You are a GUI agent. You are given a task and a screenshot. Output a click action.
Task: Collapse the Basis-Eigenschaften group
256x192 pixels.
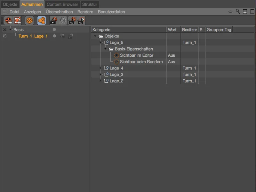pos(106,49)
